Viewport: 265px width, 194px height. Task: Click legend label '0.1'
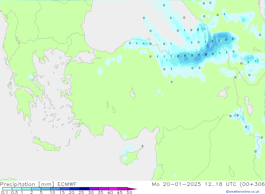pos(5,192)
